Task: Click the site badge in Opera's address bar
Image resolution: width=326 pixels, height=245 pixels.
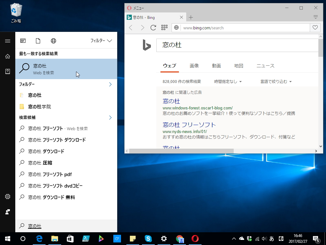Action: tap(176, 28)
